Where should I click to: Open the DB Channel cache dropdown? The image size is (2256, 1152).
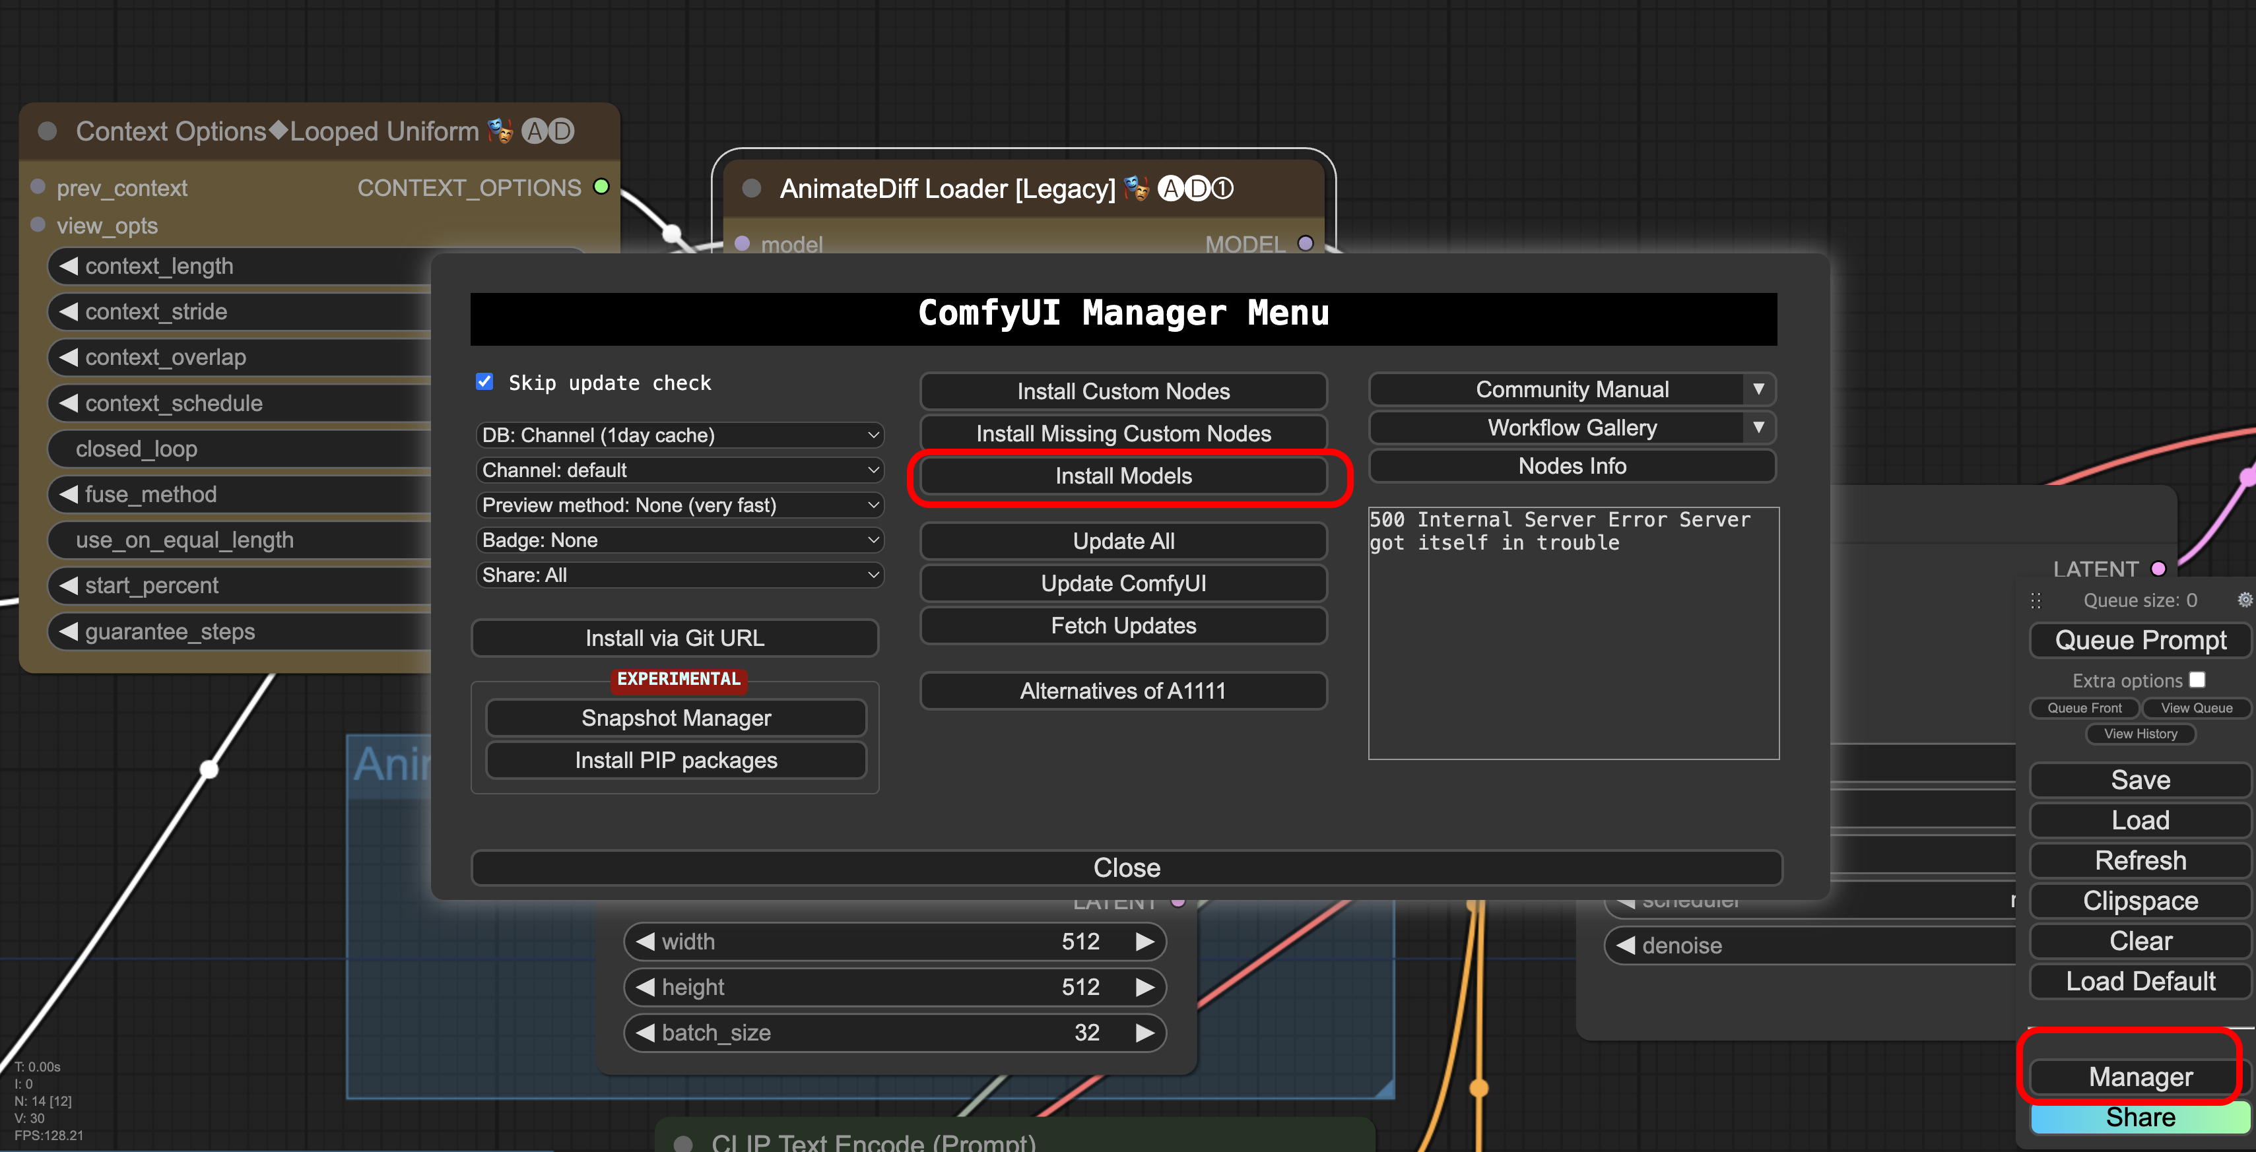tap(680, 435)
